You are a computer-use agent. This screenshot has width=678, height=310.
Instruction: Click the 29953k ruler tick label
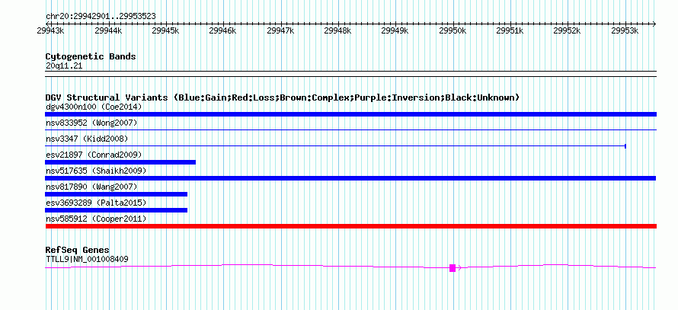pyautogui.click(x=625, y=30)
